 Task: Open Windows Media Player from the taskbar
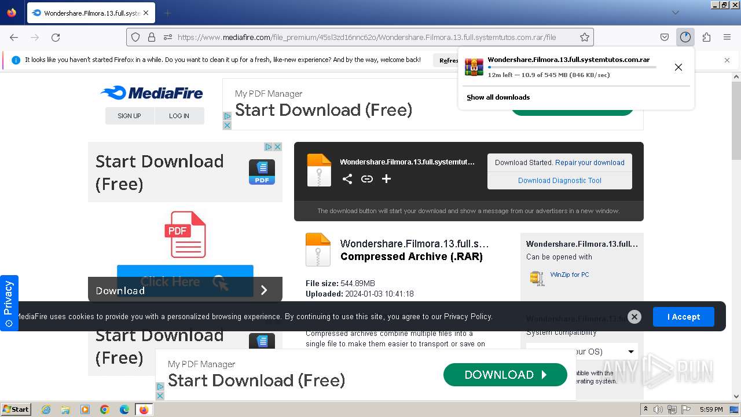[x=85, y=409]
